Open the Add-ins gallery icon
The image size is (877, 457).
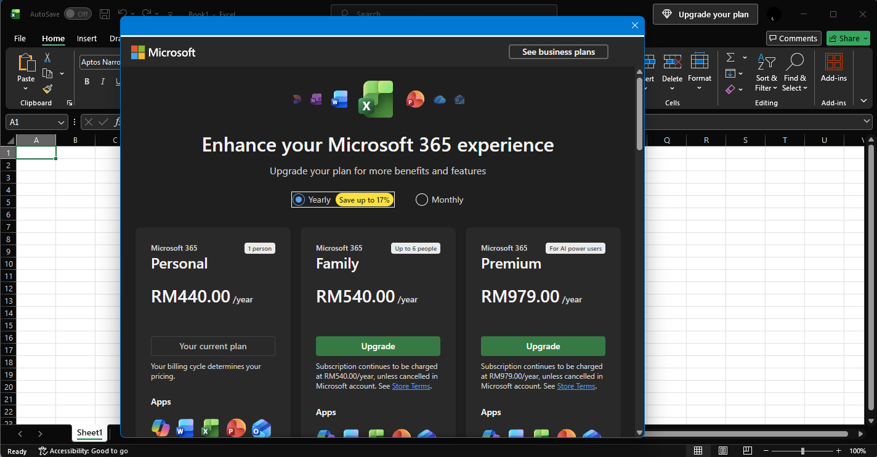(834, 62)
